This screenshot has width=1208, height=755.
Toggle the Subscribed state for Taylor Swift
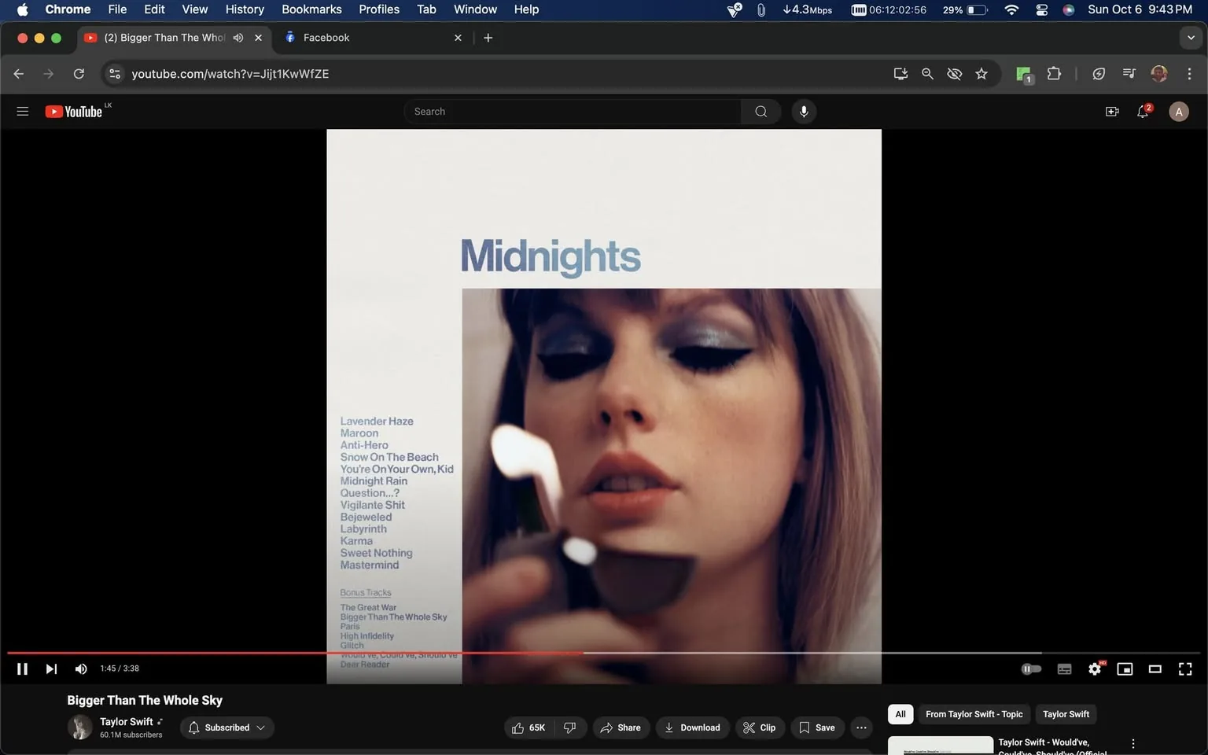[221, 727]
